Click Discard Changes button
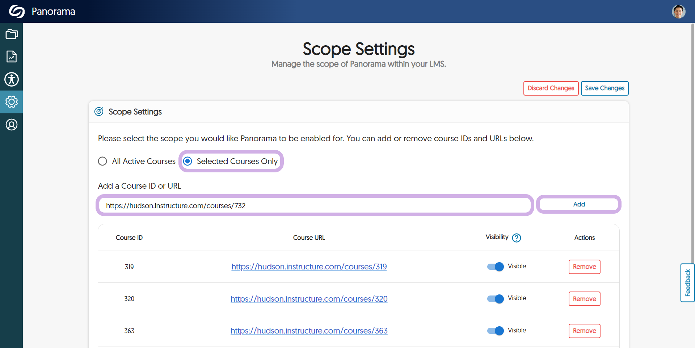The height and width of the screenshot is (348, 695). [x=551, y=88]
